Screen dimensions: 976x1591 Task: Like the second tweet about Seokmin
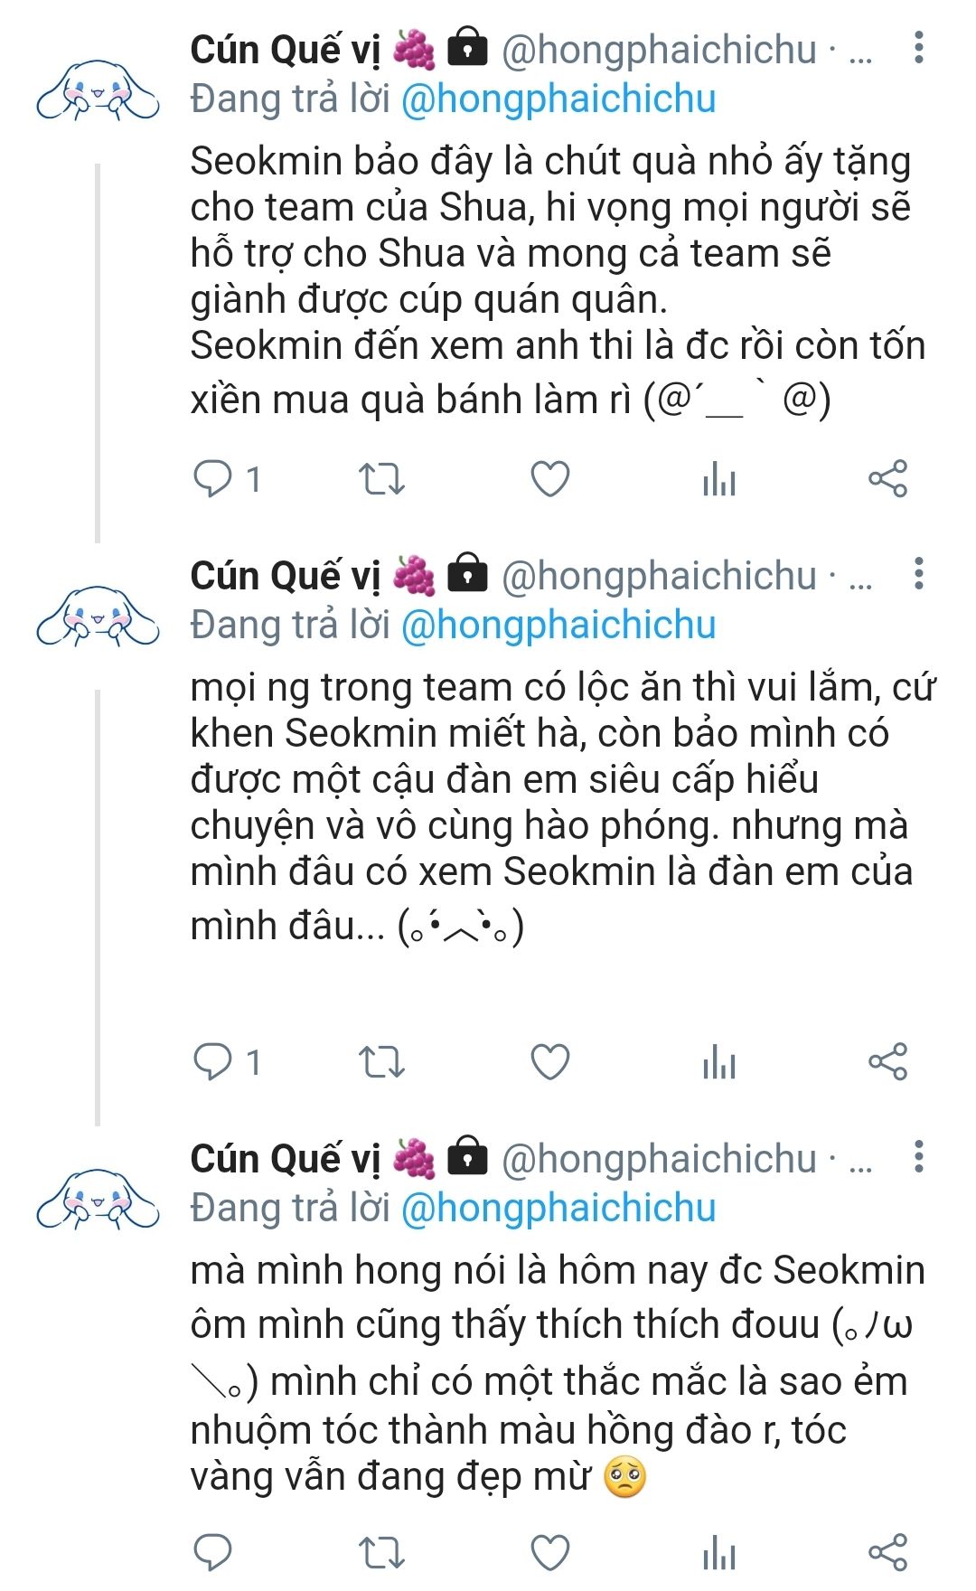[x=549, y=1061]
